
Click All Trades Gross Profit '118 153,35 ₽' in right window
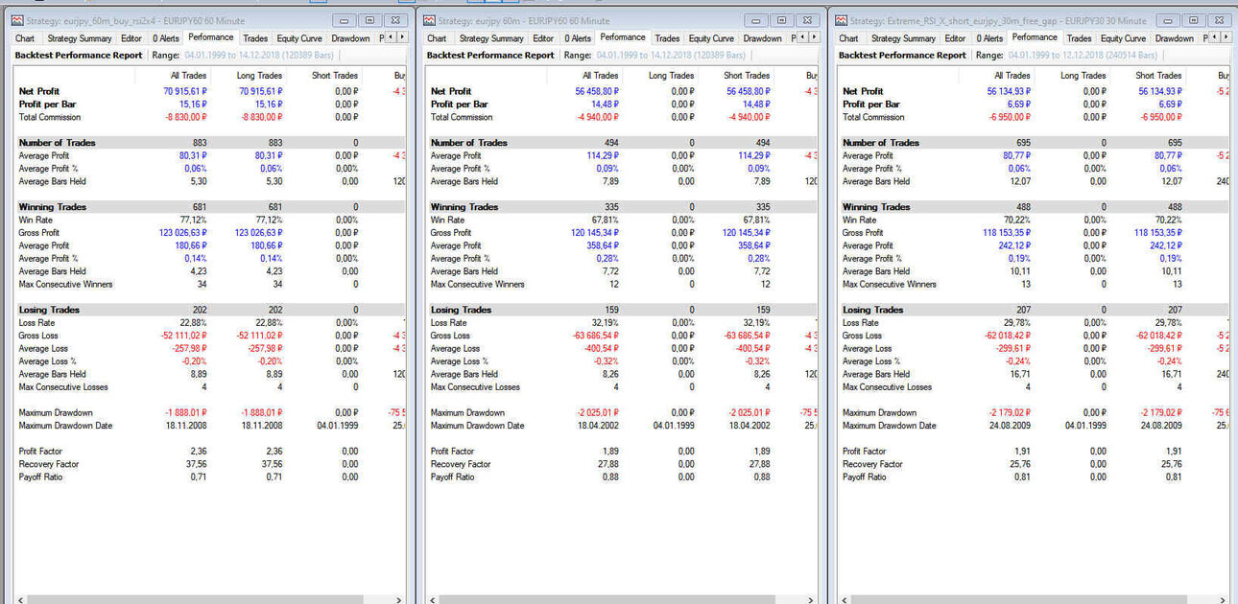pos(1005,233)
